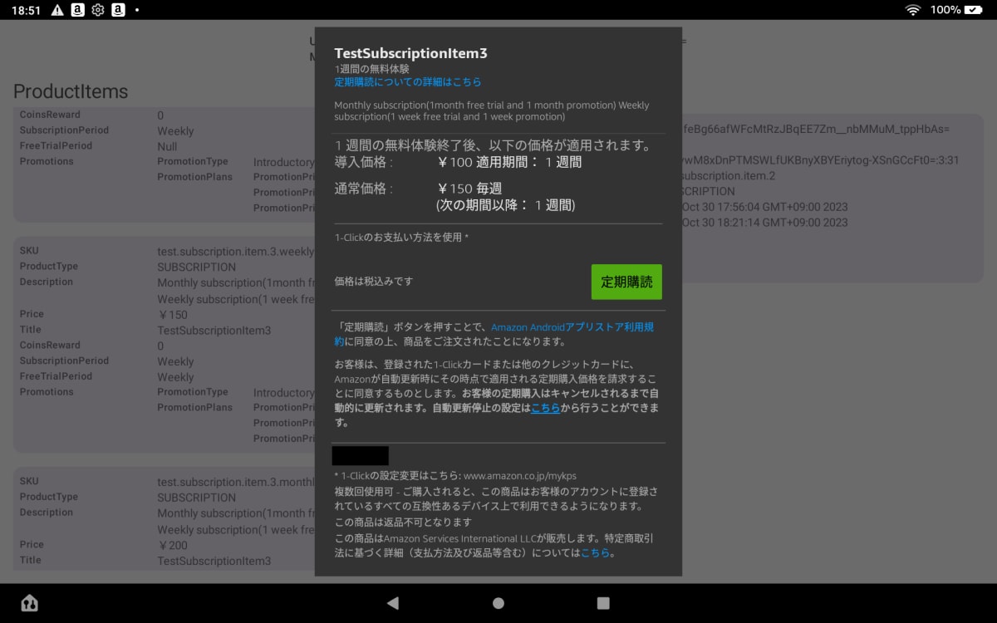Tap the TestSubscriptionItem3 dialog title
997x623 pixels.
pos(410,53)
